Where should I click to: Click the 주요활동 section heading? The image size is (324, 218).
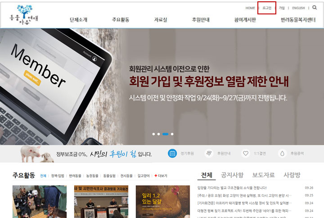click(x=24, y=175)
